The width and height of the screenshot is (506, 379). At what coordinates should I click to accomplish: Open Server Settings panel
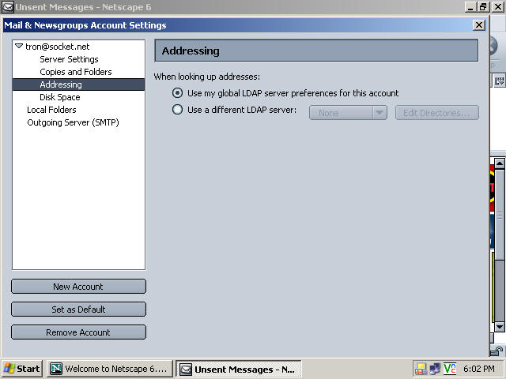(69, 59)
